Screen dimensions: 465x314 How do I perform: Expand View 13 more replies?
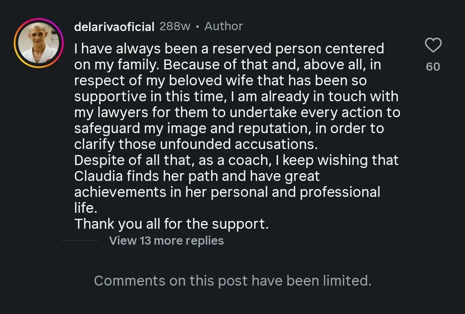click(166, 240)
